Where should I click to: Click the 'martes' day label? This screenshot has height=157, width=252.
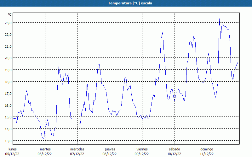tap(45, 149)
